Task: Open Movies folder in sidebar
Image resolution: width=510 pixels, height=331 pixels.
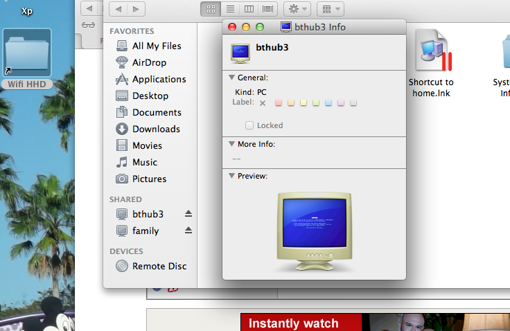Action: [139, 145]
